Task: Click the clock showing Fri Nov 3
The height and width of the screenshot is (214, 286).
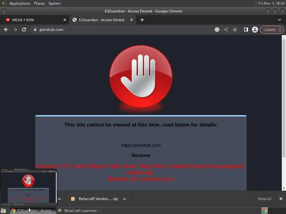Action: click(271, 3)
